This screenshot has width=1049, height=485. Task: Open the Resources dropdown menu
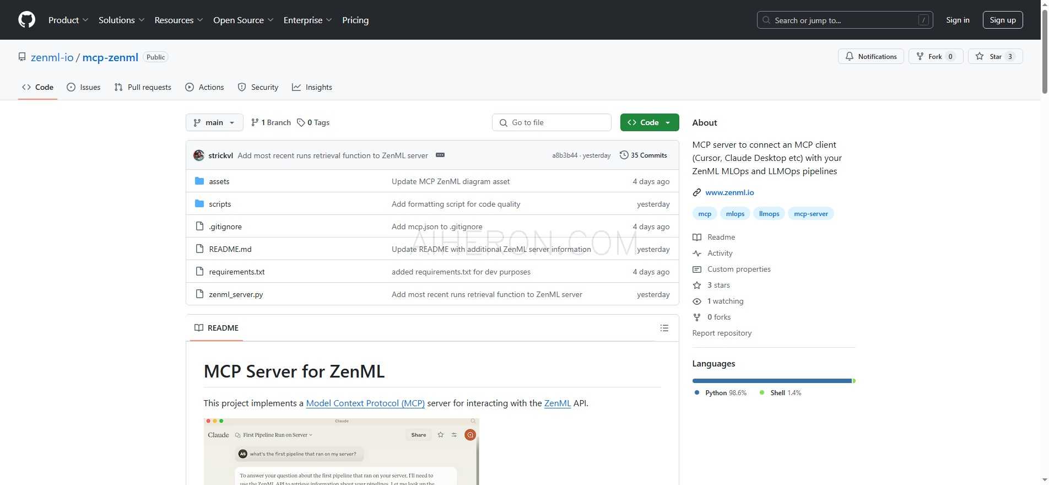(x=179, y=20)
